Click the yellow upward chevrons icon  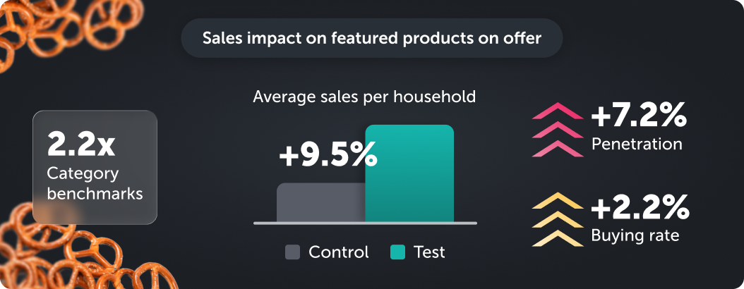coord(557,219)
